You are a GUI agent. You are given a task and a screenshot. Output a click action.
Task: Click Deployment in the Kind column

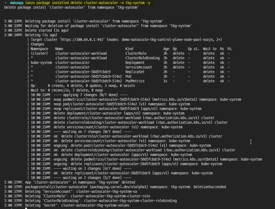(x=135, y=63)
